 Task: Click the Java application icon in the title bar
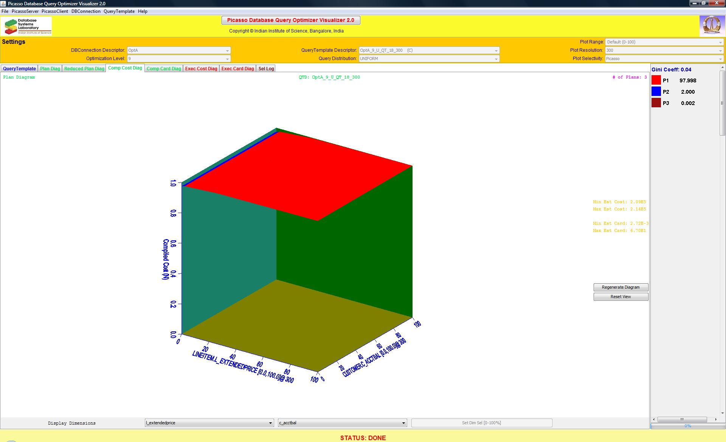pos(4,3)
